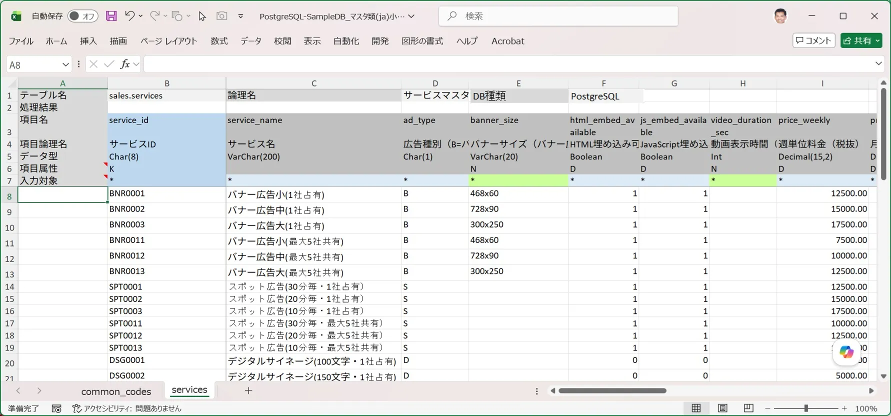Add a new sheet with plus icon
Viewport: 891px width, 416px height.
tap(248, 390)
